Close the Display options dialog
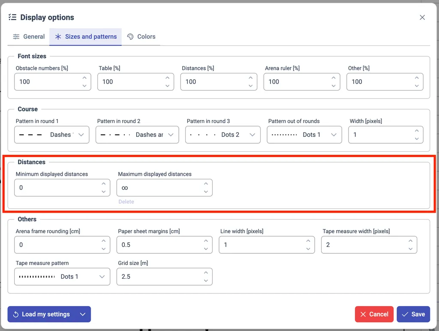The image size is (439, 331). (x=422, y=18)
